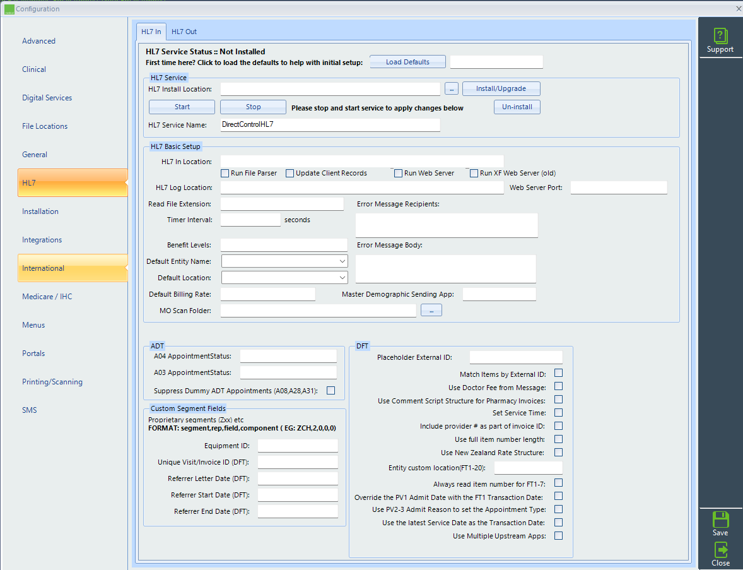Click the Install/Upgrade button

tap(501, 88)
